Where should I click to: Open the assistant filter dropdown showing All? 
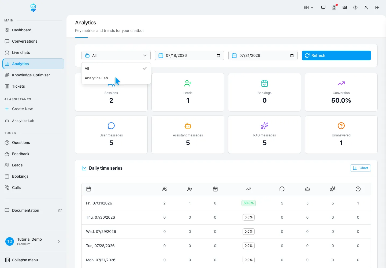coord(116,55)
